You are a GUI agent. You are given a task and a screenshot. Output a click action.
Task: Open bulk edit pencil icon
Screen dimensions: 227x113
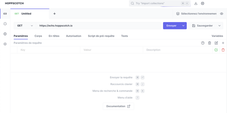point(216,43)
